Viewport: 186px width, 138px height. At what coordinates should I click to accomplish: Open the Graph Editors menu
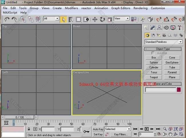pyautogui.click(x=121, y=8)
